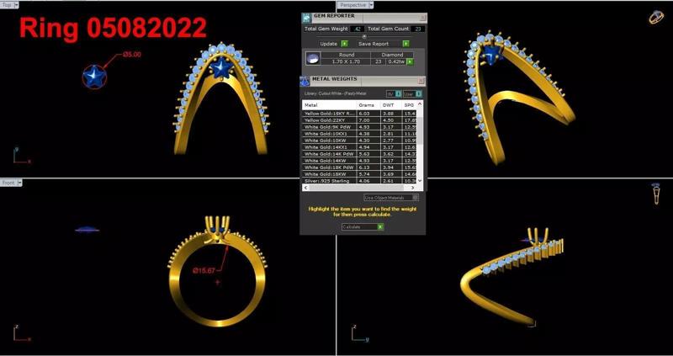The width and height of the screenshot is (673, 356).
Task: Select the Top viewport label tab
Action: pyautogui.click(x=8, y=5)
